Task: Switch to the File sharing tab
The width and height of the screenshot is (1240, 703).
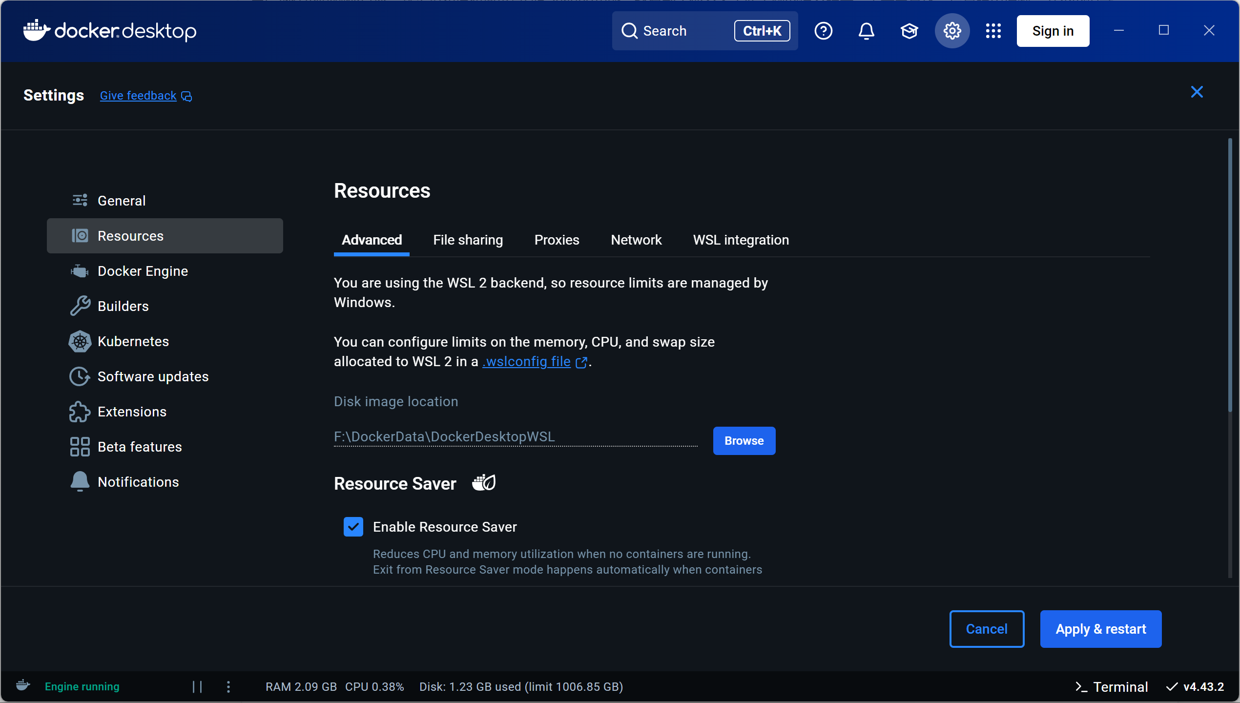Action: (x=468, y=240)
